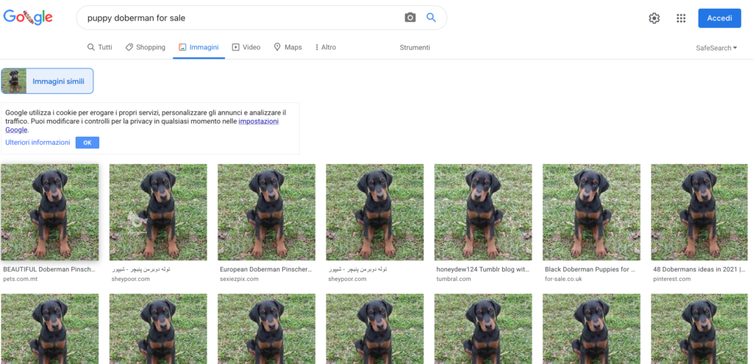Open the Google apps grid icon
This screenshot has width=753, height=364.
pos(681,18)
